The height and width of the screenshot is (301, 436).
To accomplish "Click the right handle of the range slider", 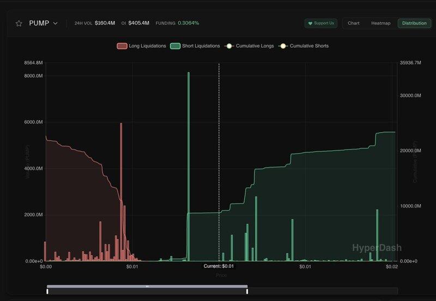I will coord(247,291).
